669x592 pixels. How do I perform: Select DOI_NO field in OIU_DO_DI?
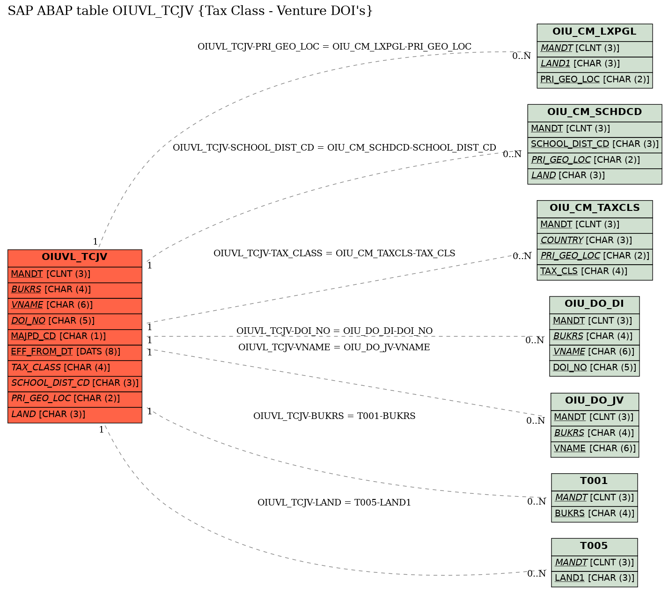point(594,368)
